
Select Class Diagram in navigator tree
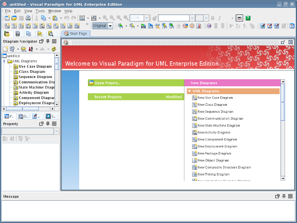click(32, 72)
